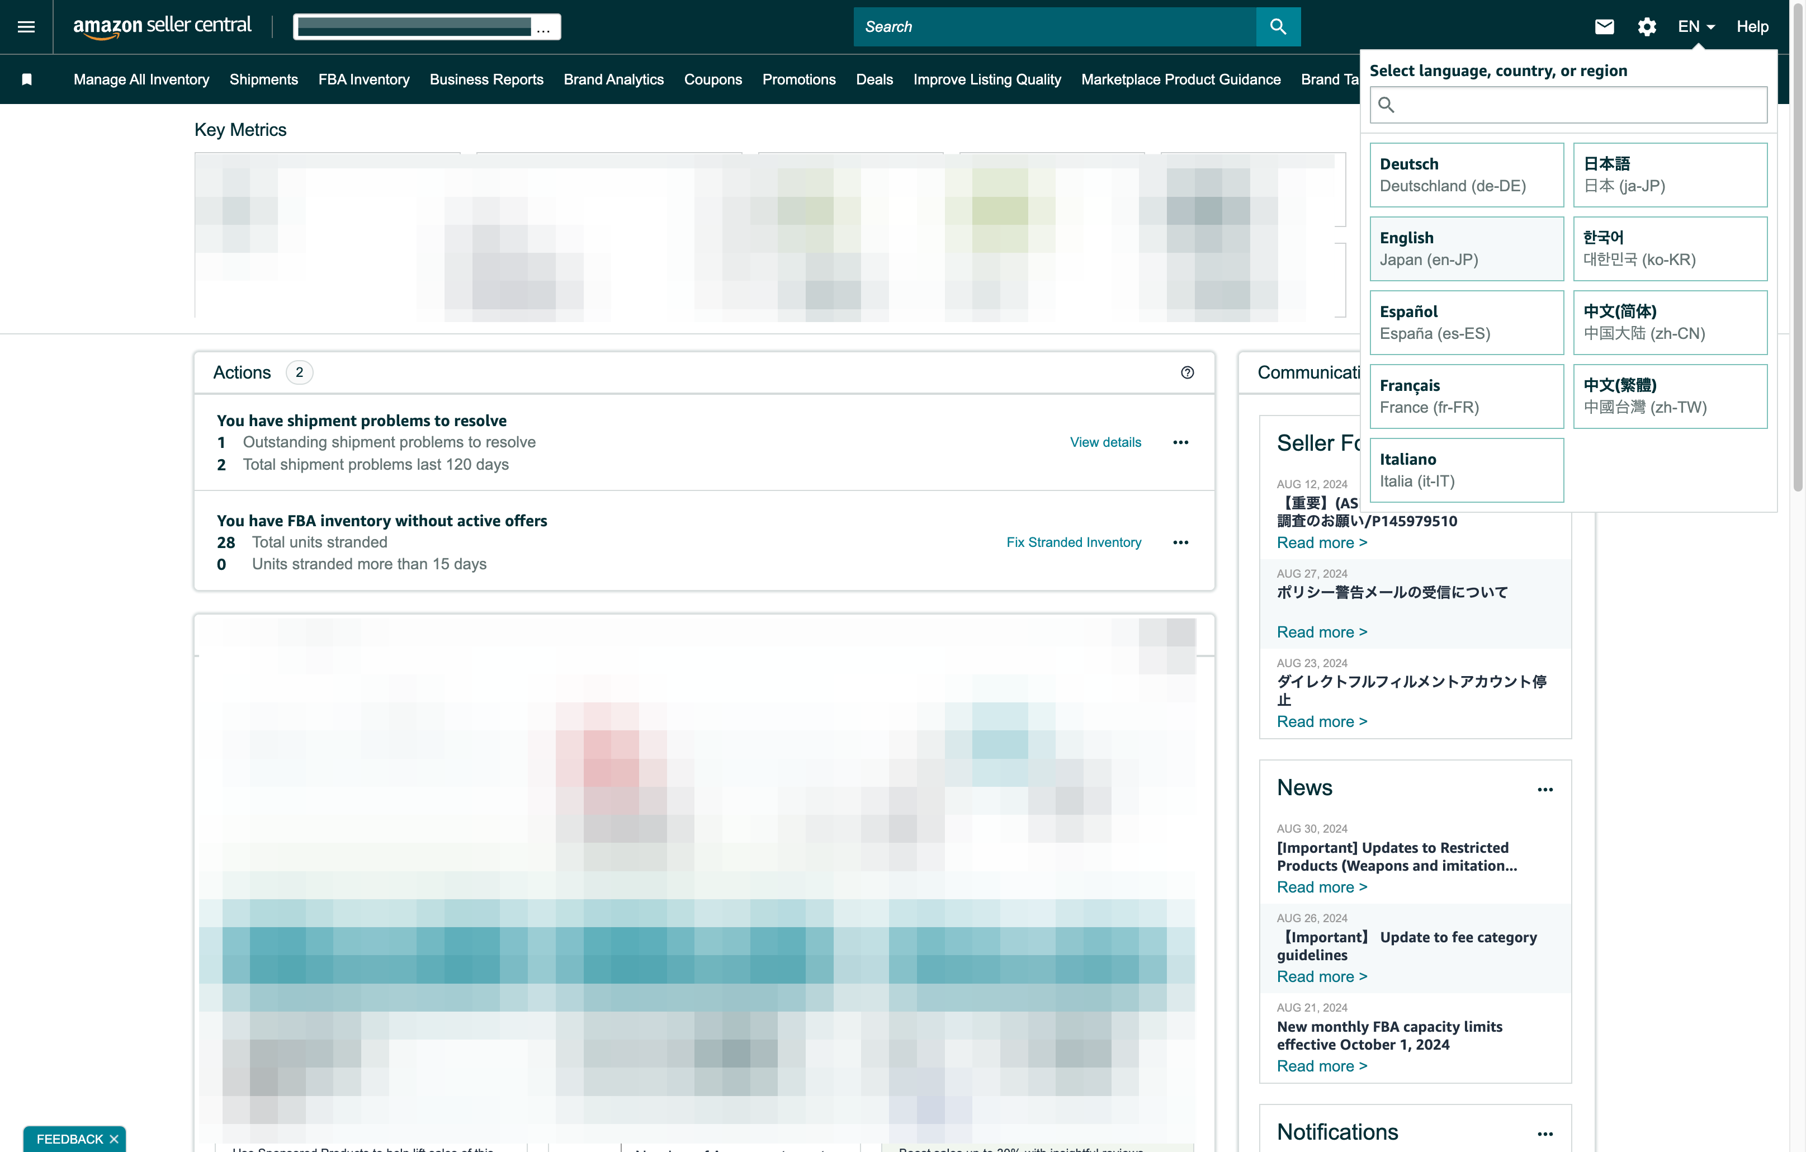Read more on Restricted Products news
1806x1152 pixels.
coord(1321,887)
